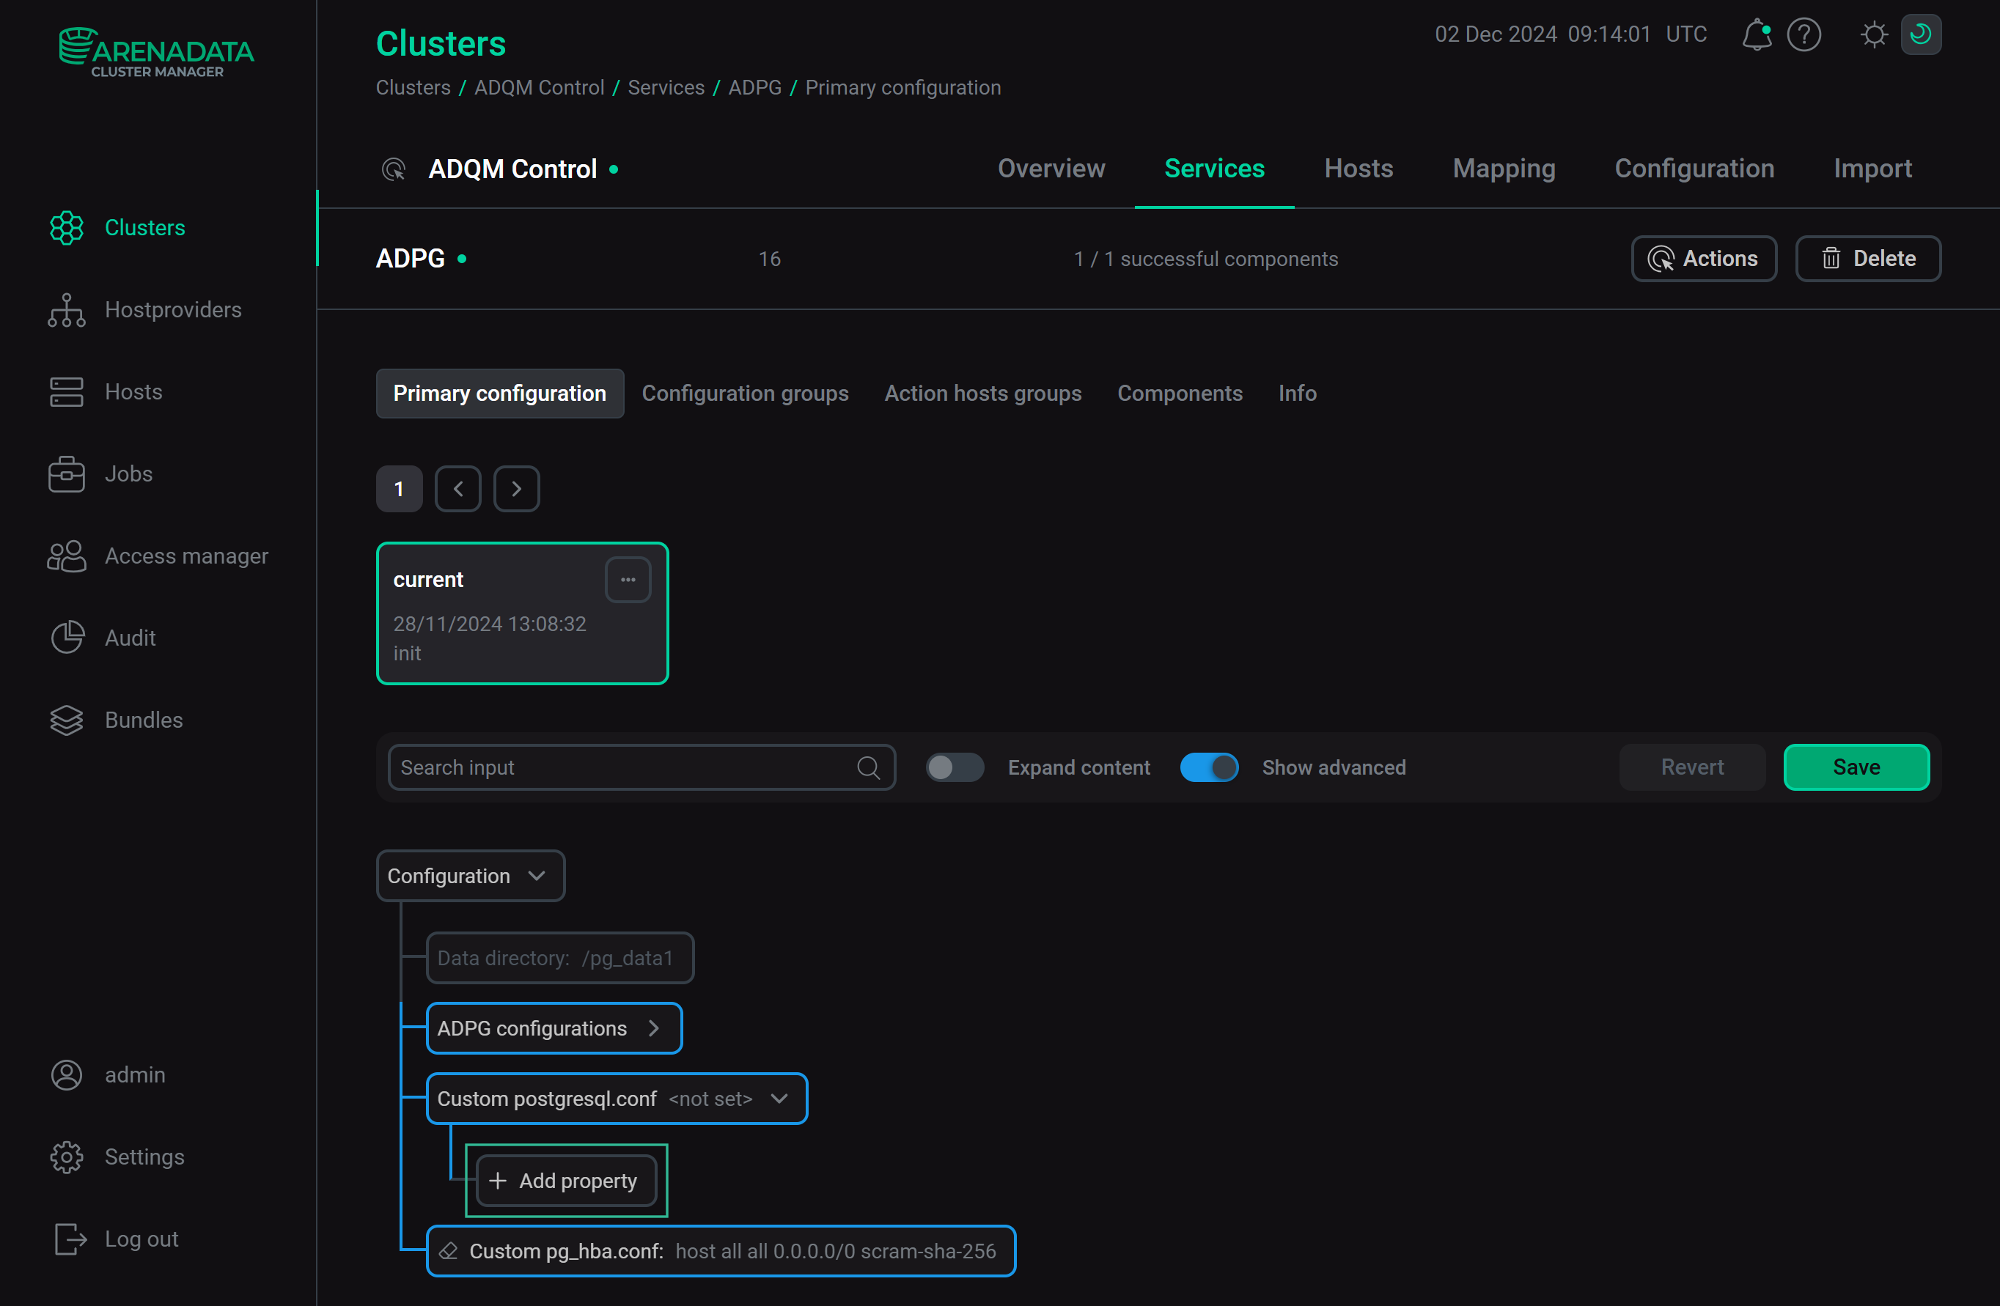
Task: Open Hostproviders from the sidebar
Action: point(173,309)
